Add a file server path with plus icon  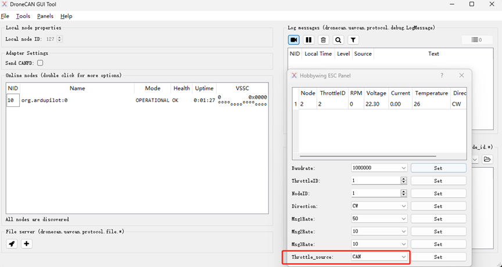click(x=26, y=244)
